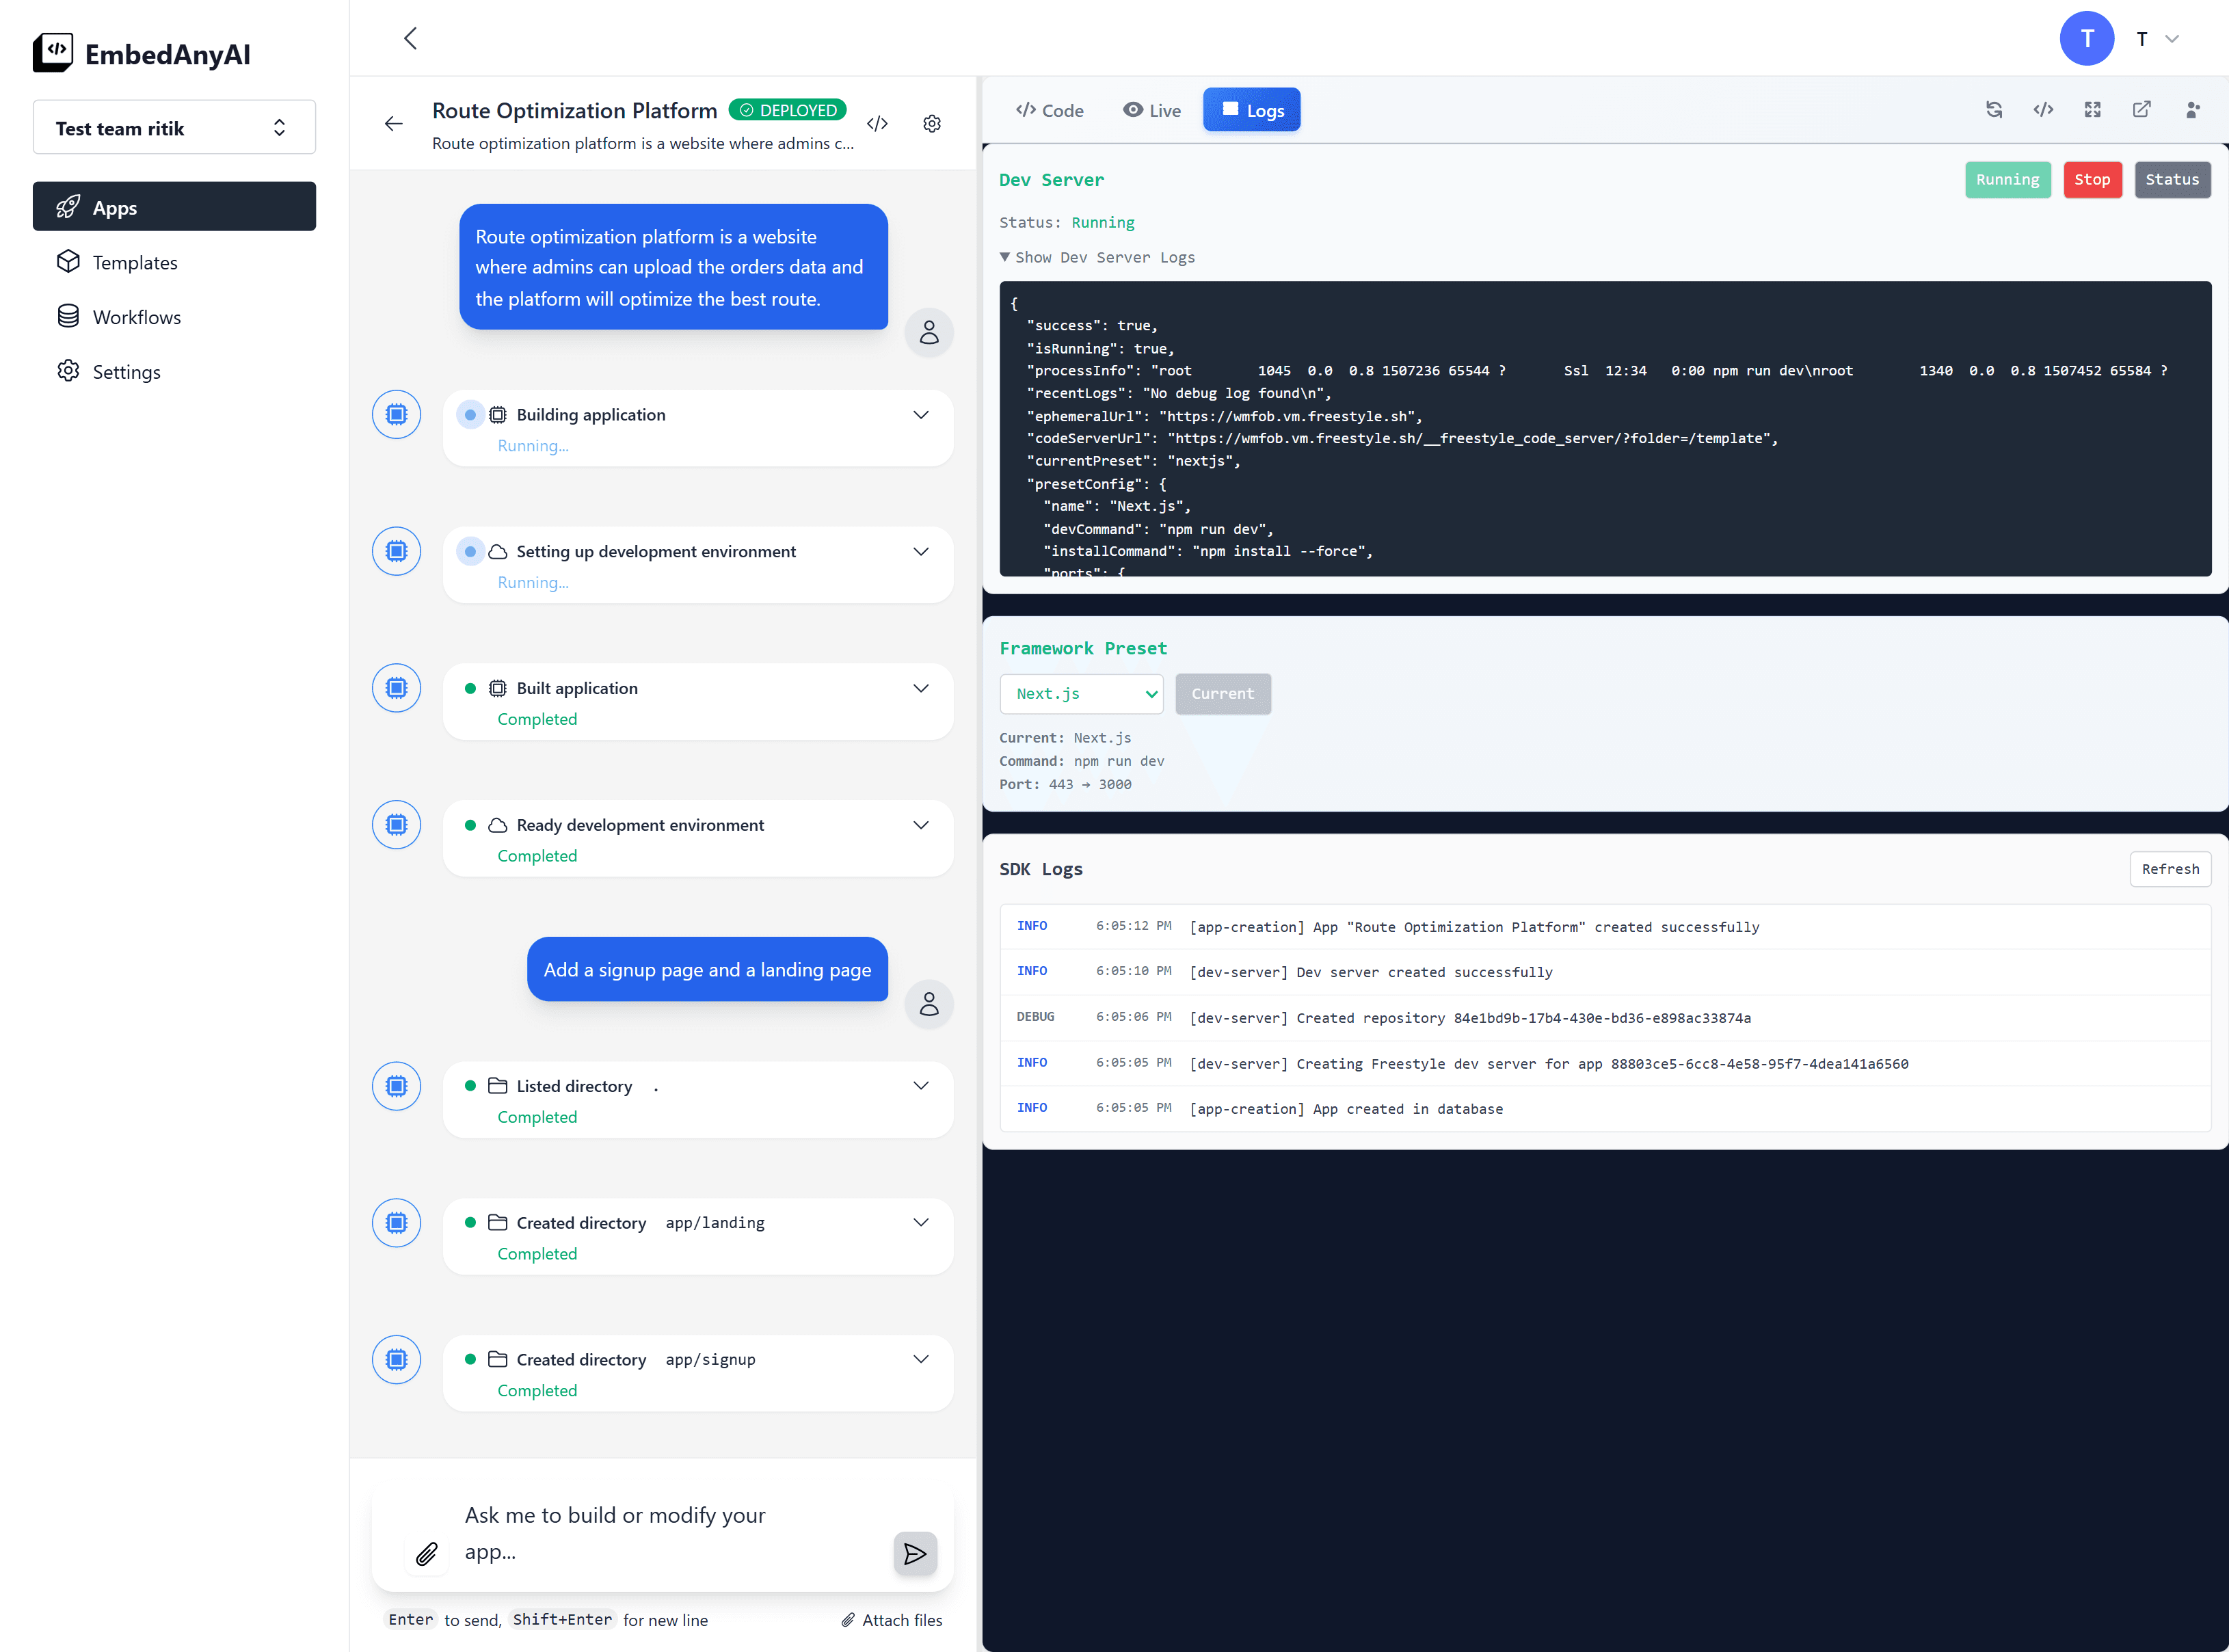Open the EmbedAnyAI Apps section

coord(174,207)
